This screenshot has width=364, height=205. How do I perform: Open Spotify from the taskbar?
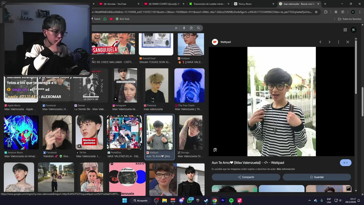pos(231,200)
